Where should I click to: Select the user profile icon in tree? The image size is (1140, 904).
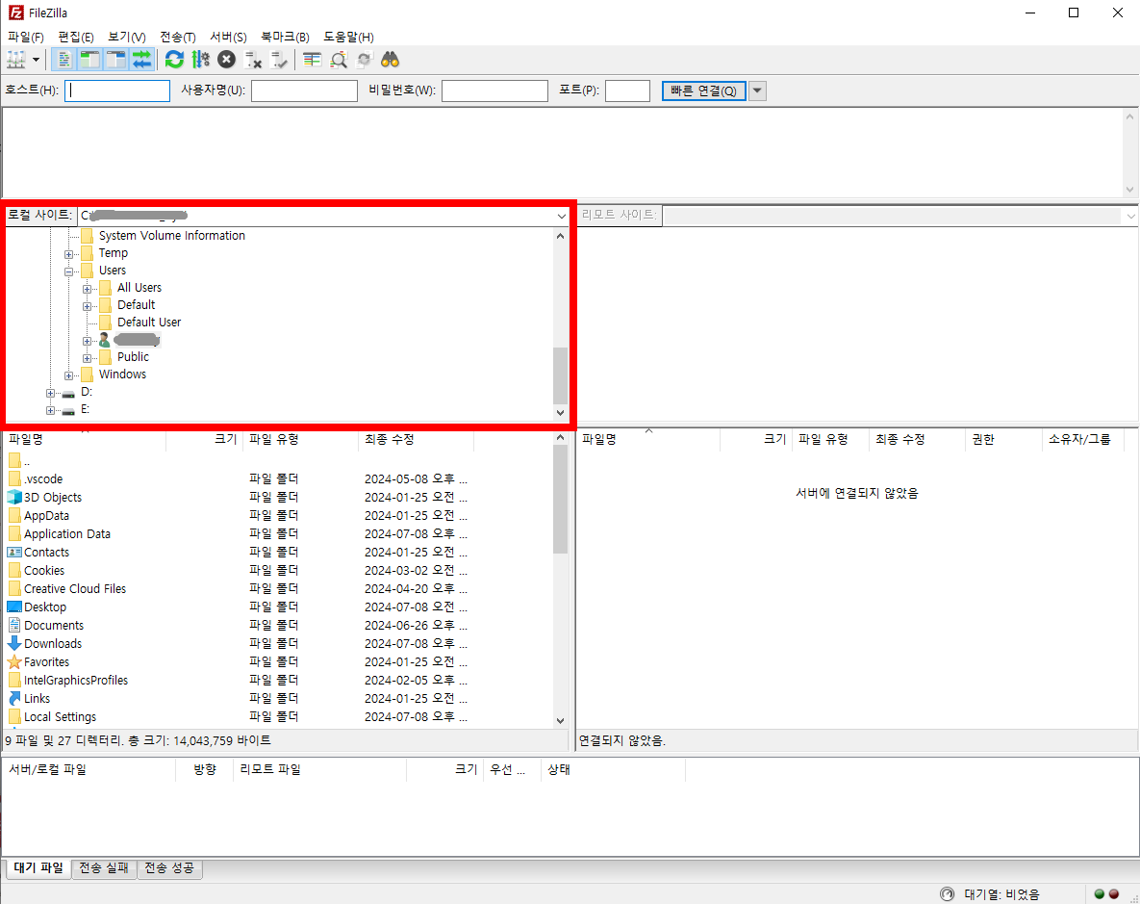(105, 340)
